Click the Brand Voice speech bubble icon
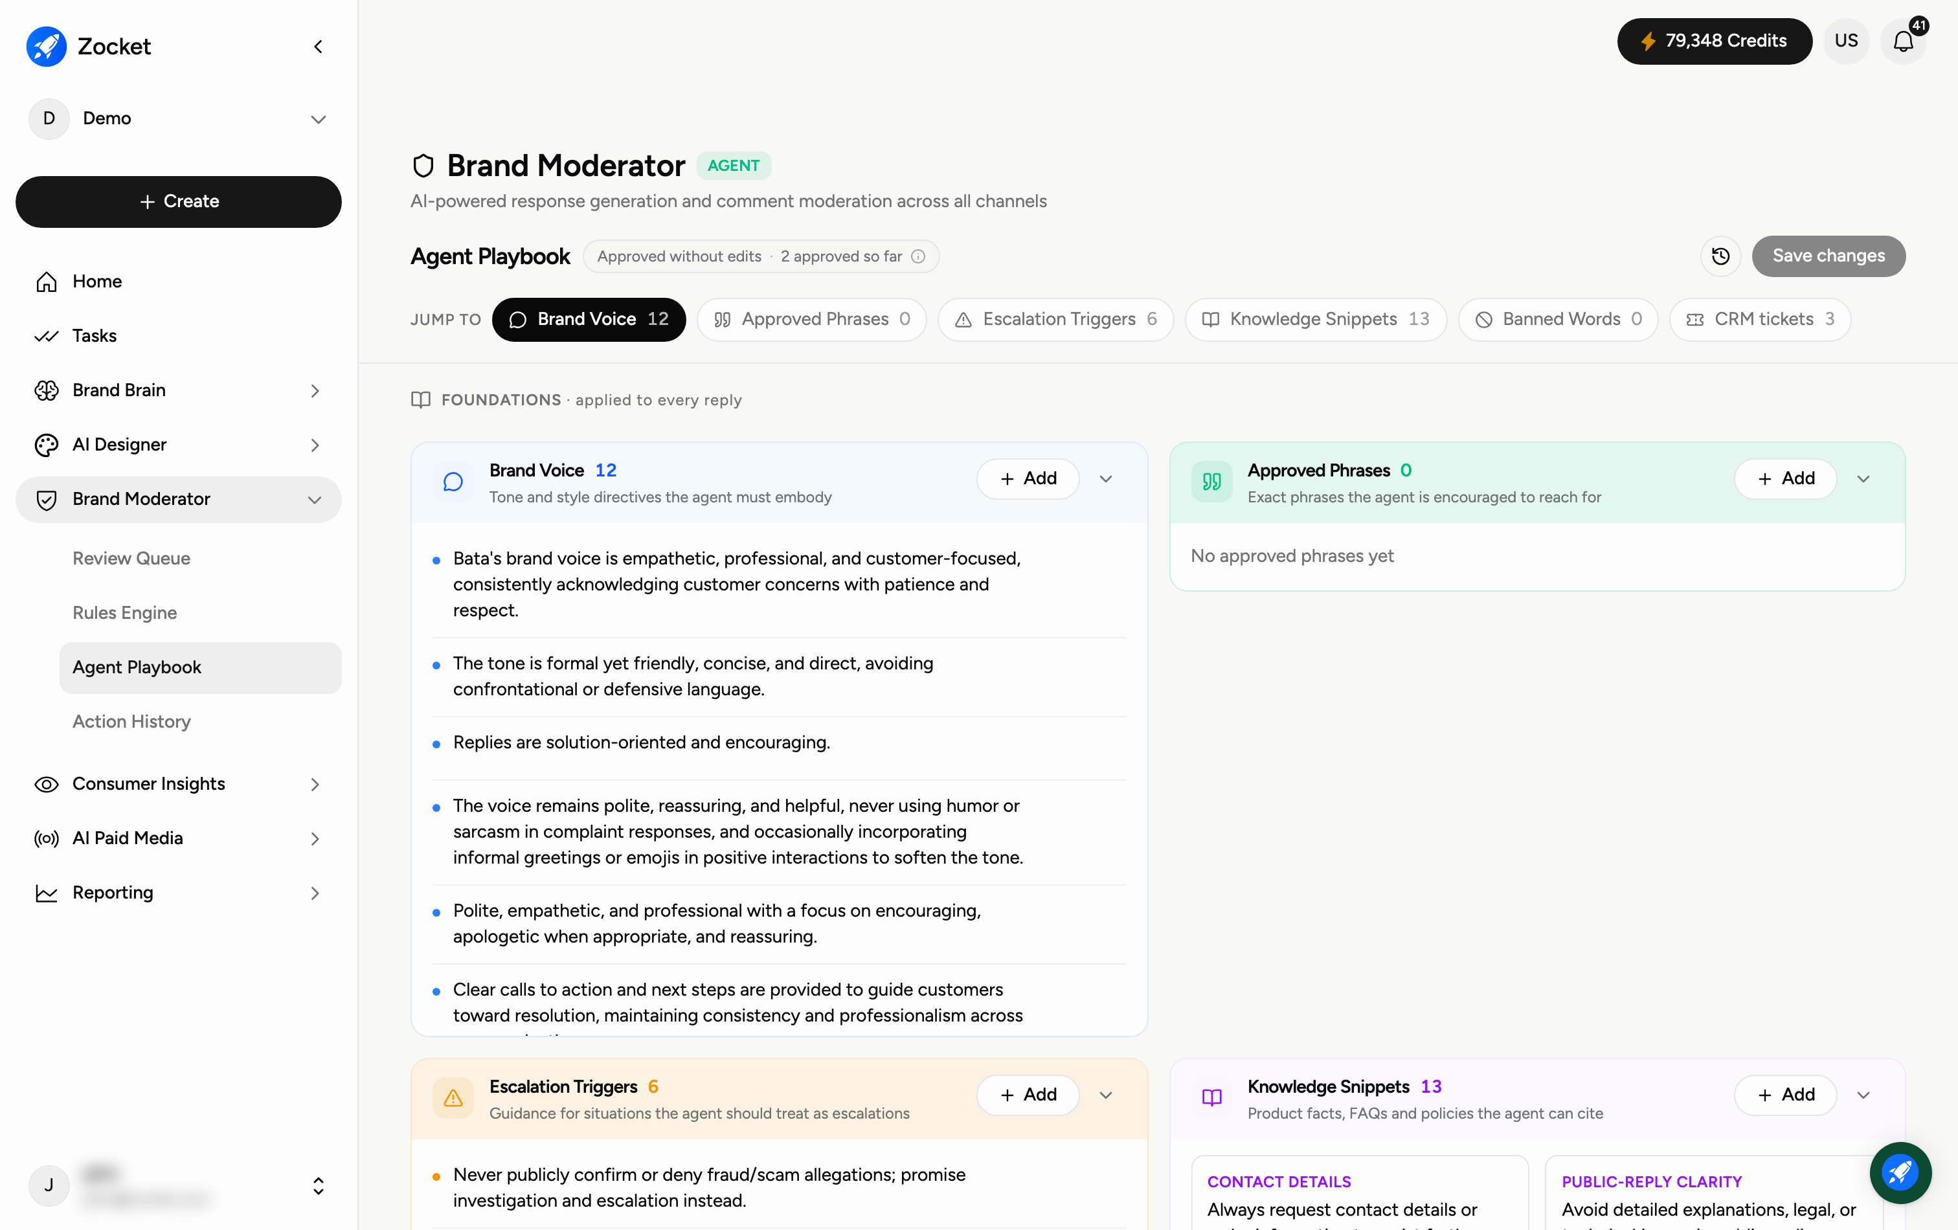This screenshot has height=1230, width=1958. pyautogui.click(x=453, y=482)
